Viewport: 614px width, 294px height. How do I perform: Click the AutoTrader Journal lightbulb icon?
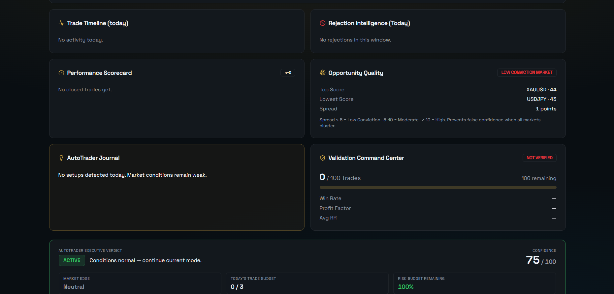(61, 158)
